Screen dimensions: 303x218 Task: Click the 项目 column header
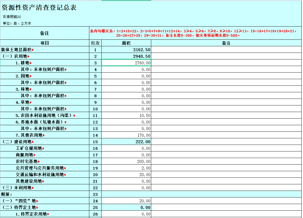coord(45,43)
